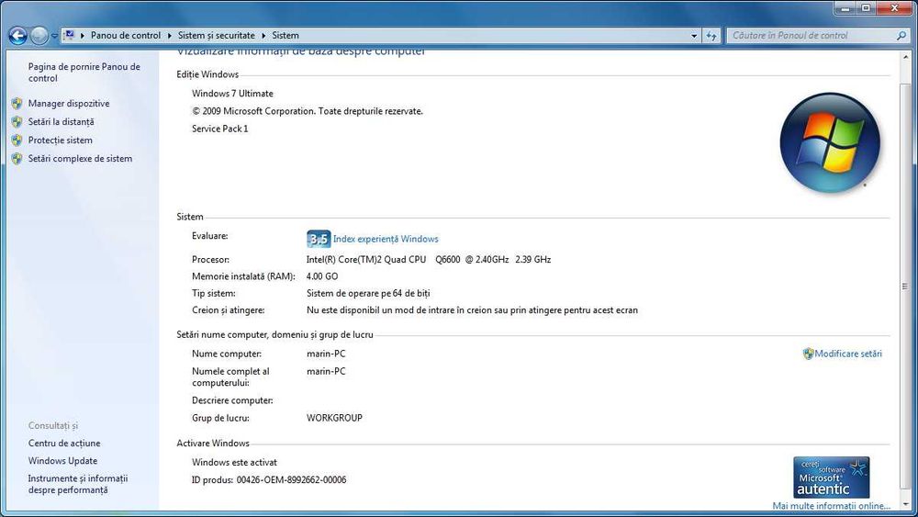Screen dimensions: 918x517
Task: Click shield icon beside Setări complexe de sistem
Action: pos(17,159)
